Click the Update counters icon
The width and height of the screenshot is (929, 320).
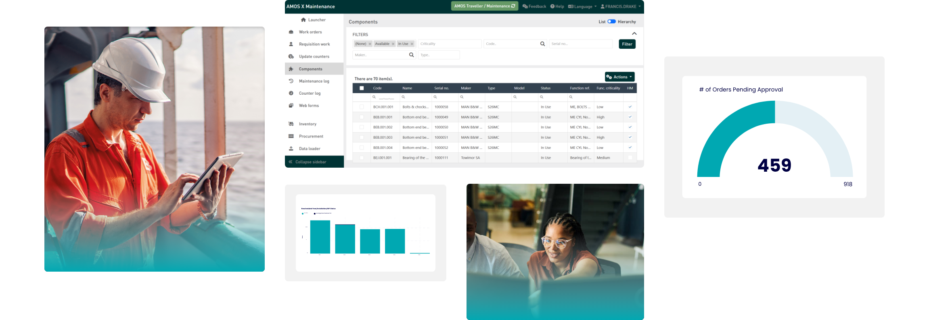[x=291, y=56]
